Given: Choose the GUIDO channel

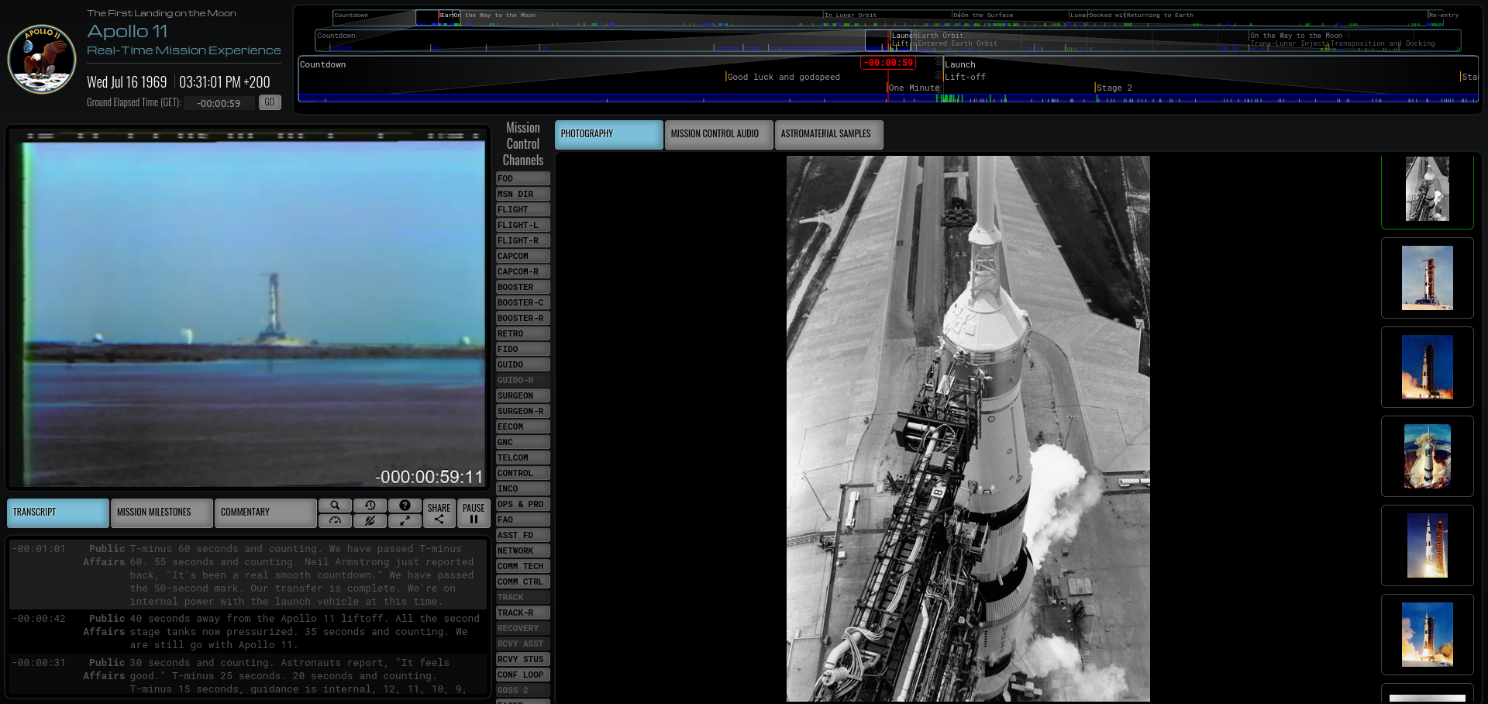Looking at the screenshot, I should [x=523, y=364].
